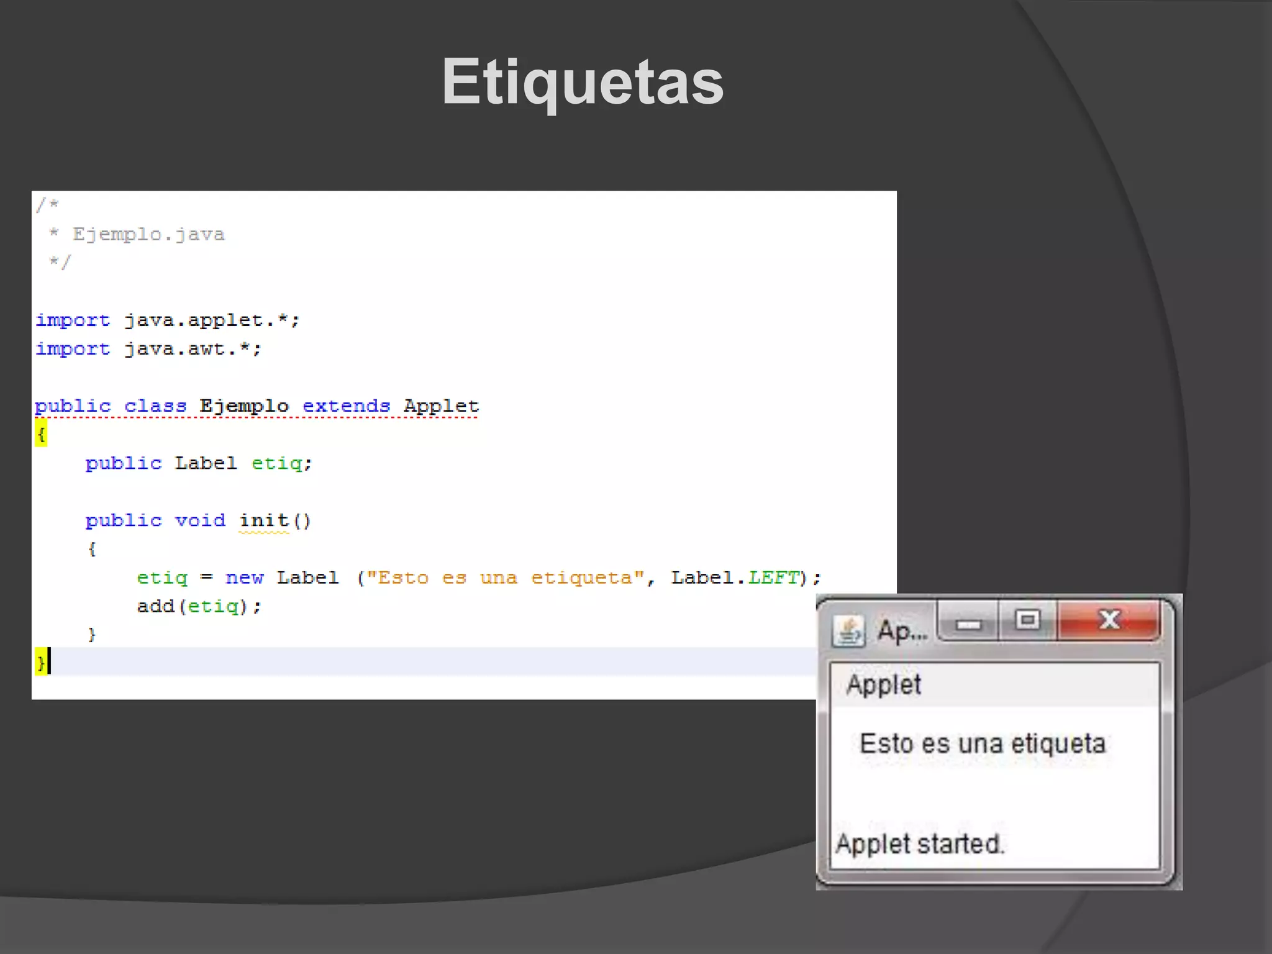Click the 'Ejemplo.java' comment line
Screen dimensions: 1272x954
[137, 234]
